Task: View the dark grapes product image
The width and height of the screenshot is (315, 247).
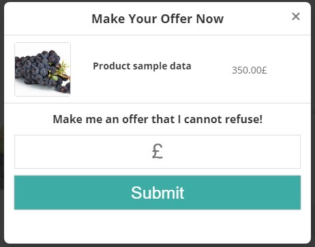Action: tap(42, 69)
